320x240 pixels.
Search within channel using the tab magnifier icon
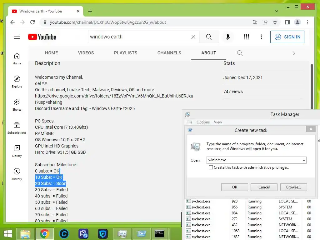(240, 53)
